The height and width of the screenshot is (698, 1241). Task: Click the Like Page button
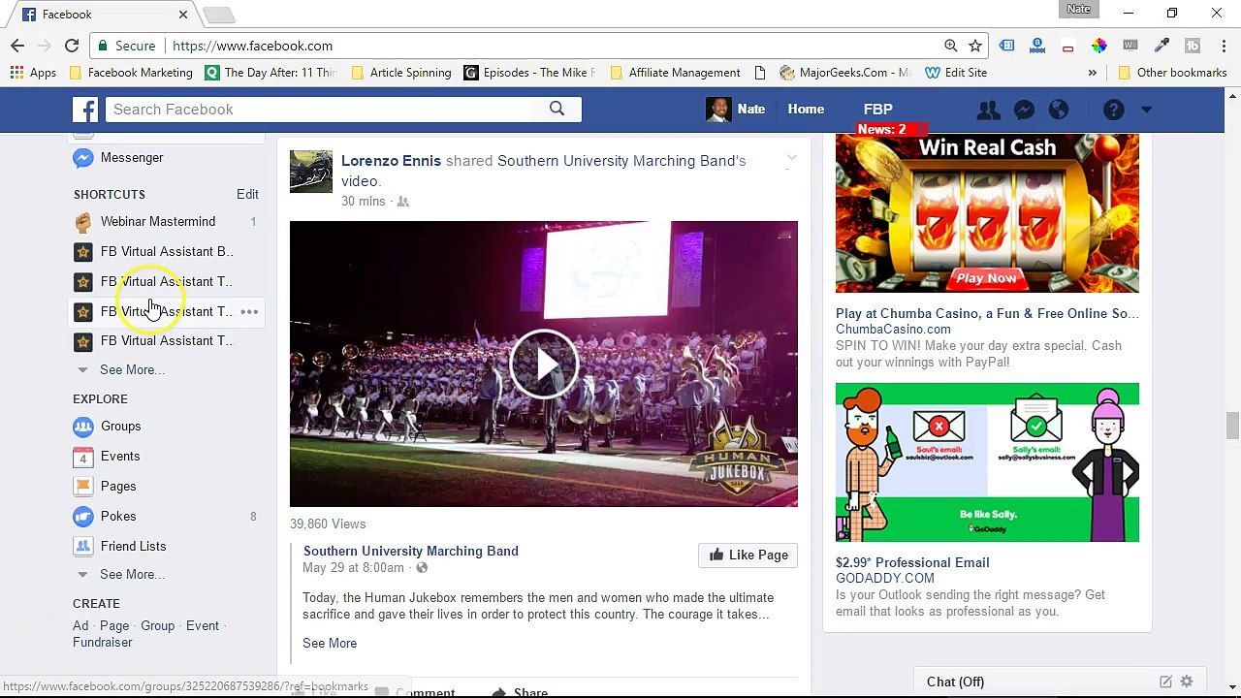tap(748, 555)
